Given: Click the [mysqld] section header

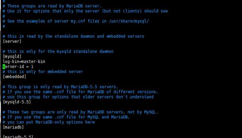Looking at the screenshot, I should pos(12,57).
